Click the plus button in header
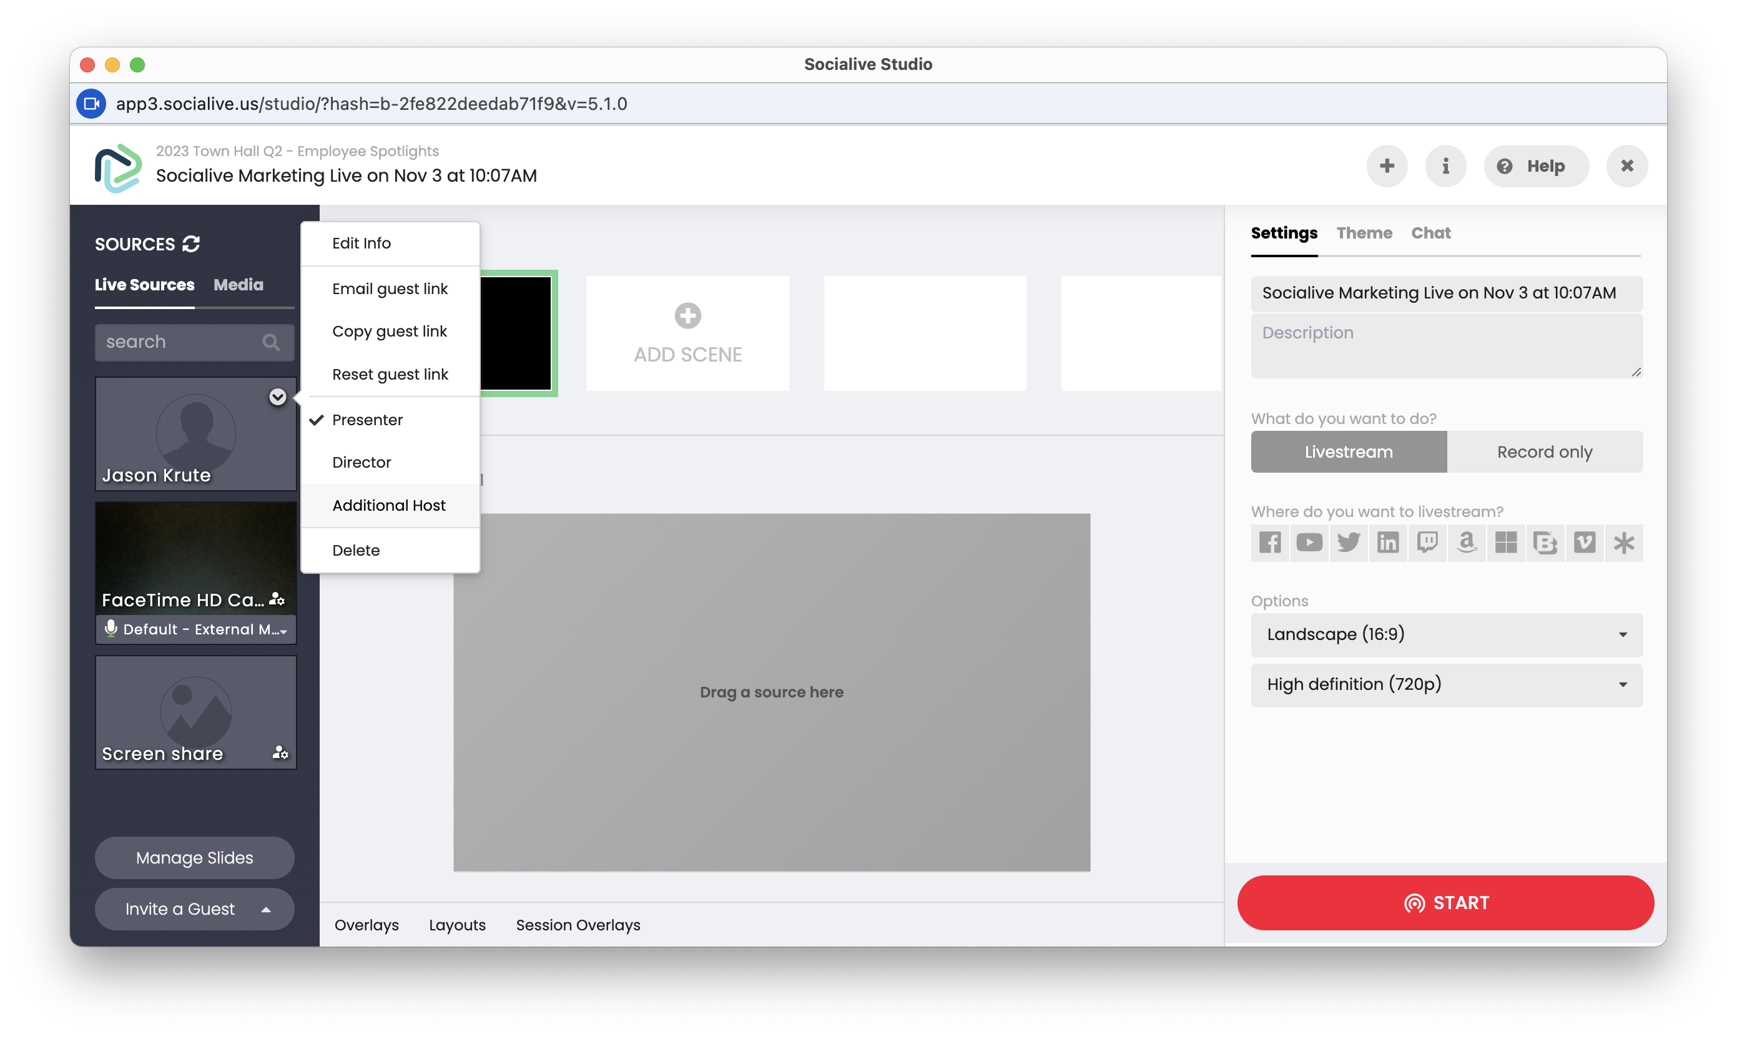 point(1386,166)
